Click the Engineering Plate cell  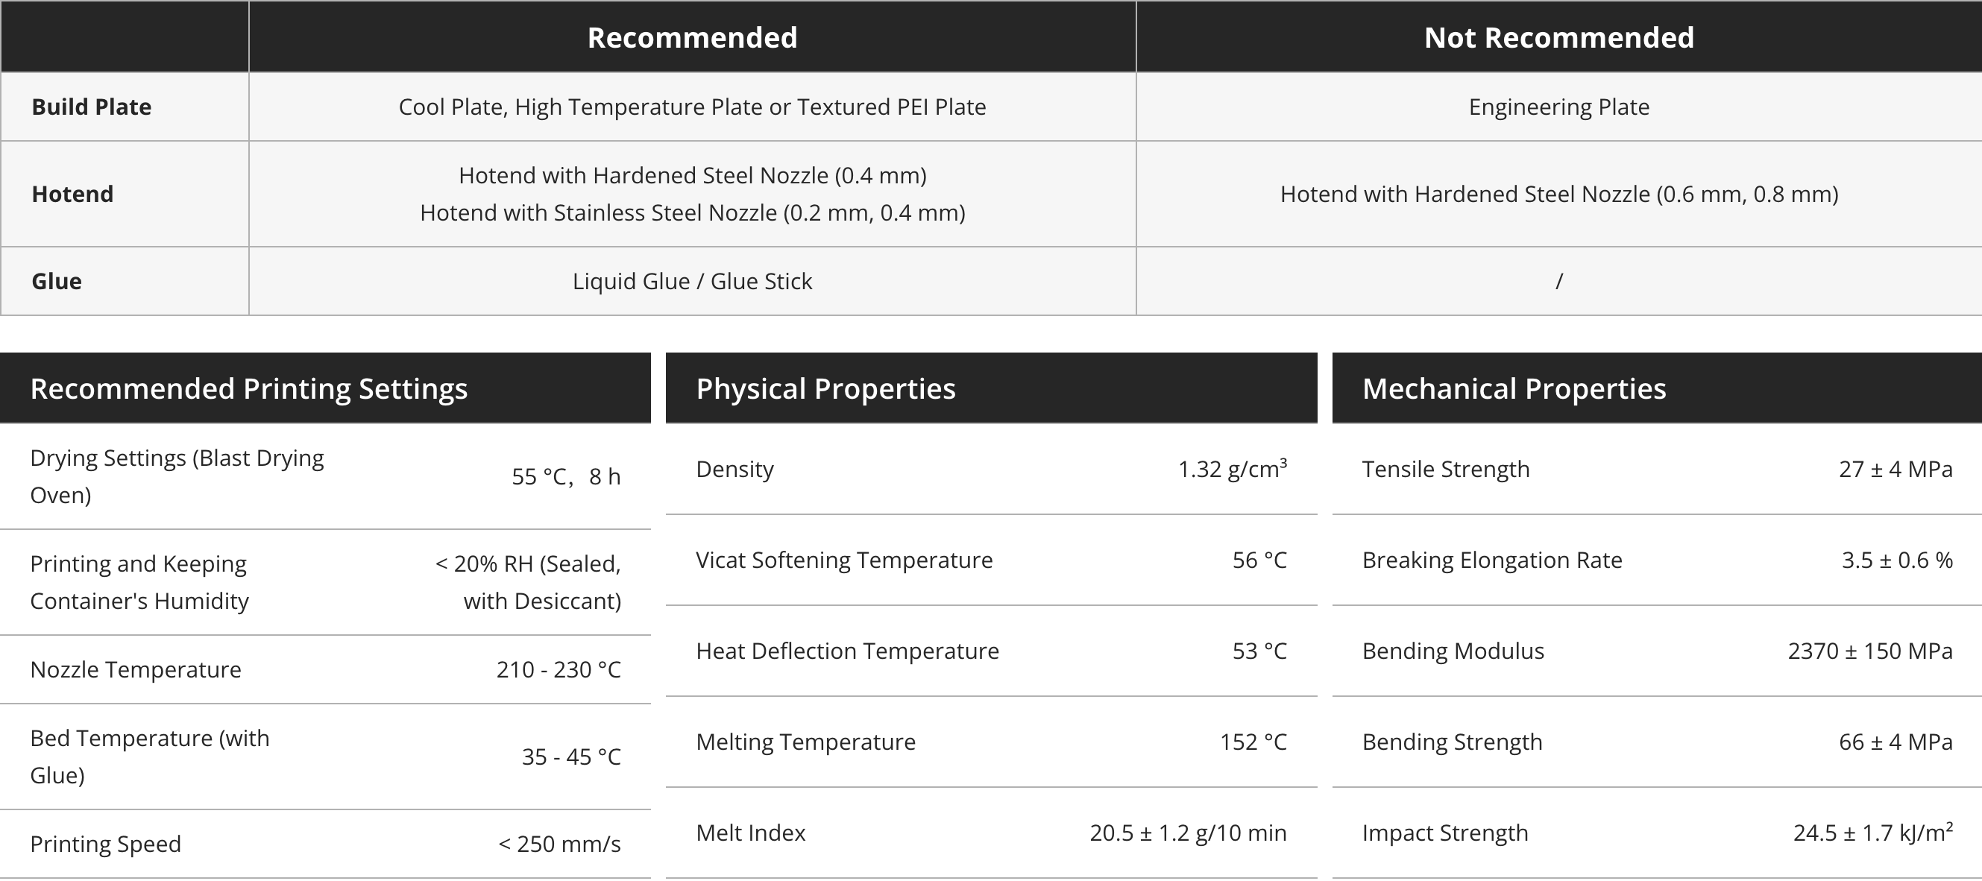1558,107
